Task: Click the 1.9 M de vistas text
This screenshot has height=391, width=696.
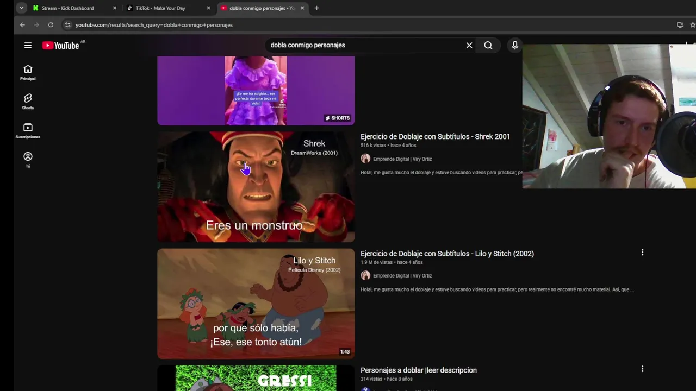Action: coord(377,262)
